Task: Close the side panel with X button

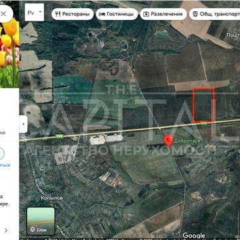Action: [3, 14]
